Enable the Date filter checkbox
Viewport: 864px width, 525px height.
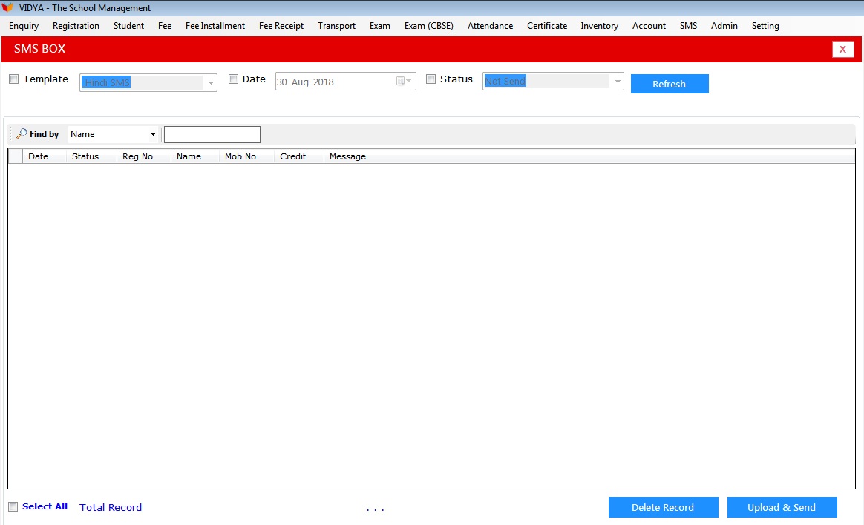pos(234,79)
